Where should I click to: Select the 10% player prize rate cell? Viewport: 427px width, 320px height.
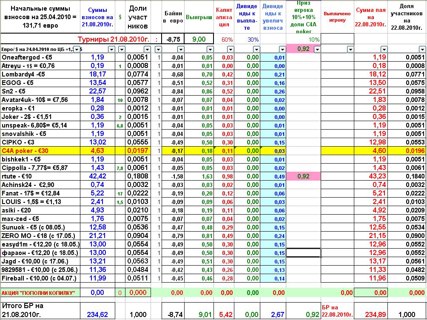[x=304, y=40]
